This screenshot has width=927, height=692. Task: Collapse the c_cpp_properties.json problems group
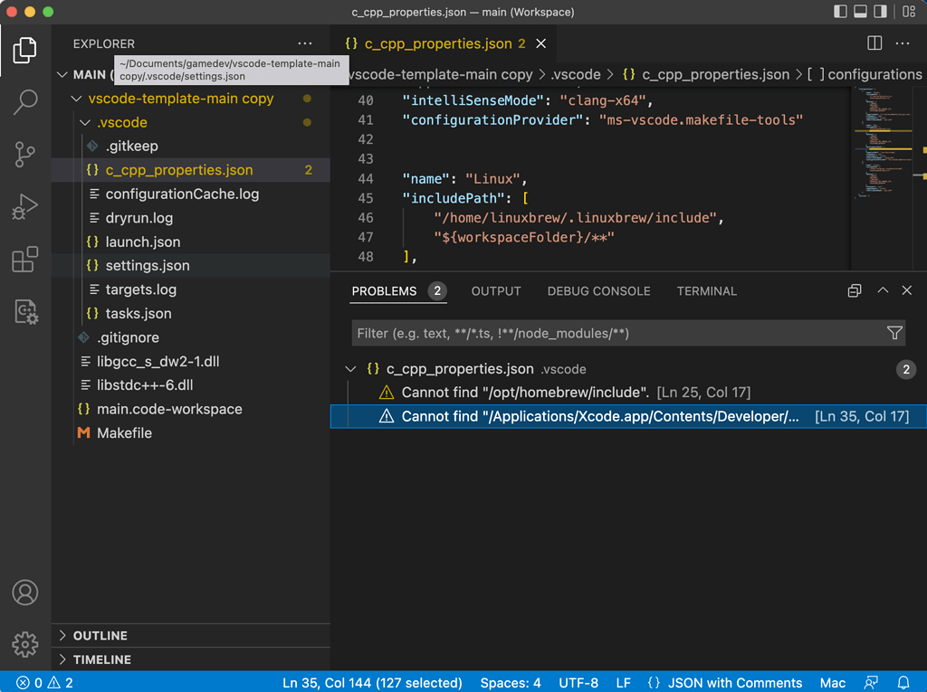coord(351,368)
